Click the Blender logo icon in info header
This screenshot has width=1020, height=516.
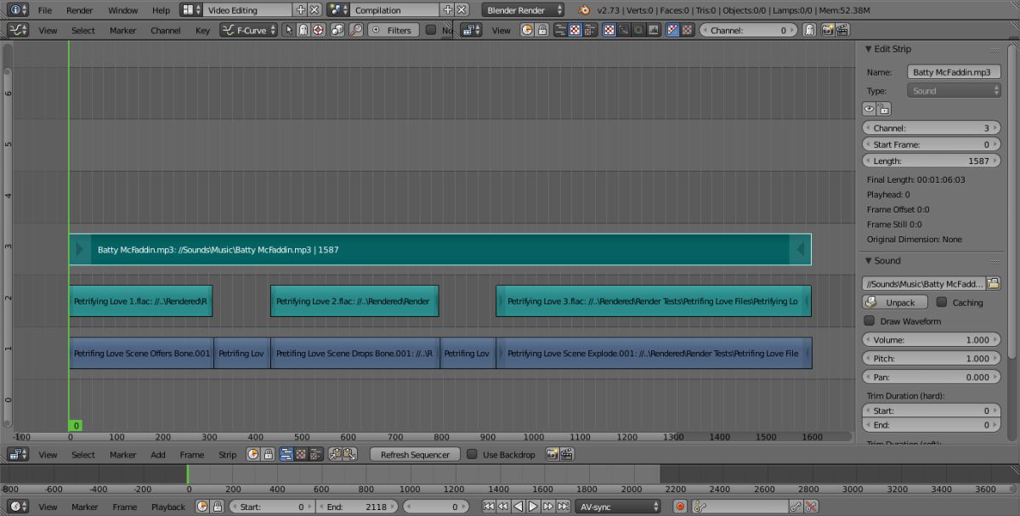[x=584, y=10]
